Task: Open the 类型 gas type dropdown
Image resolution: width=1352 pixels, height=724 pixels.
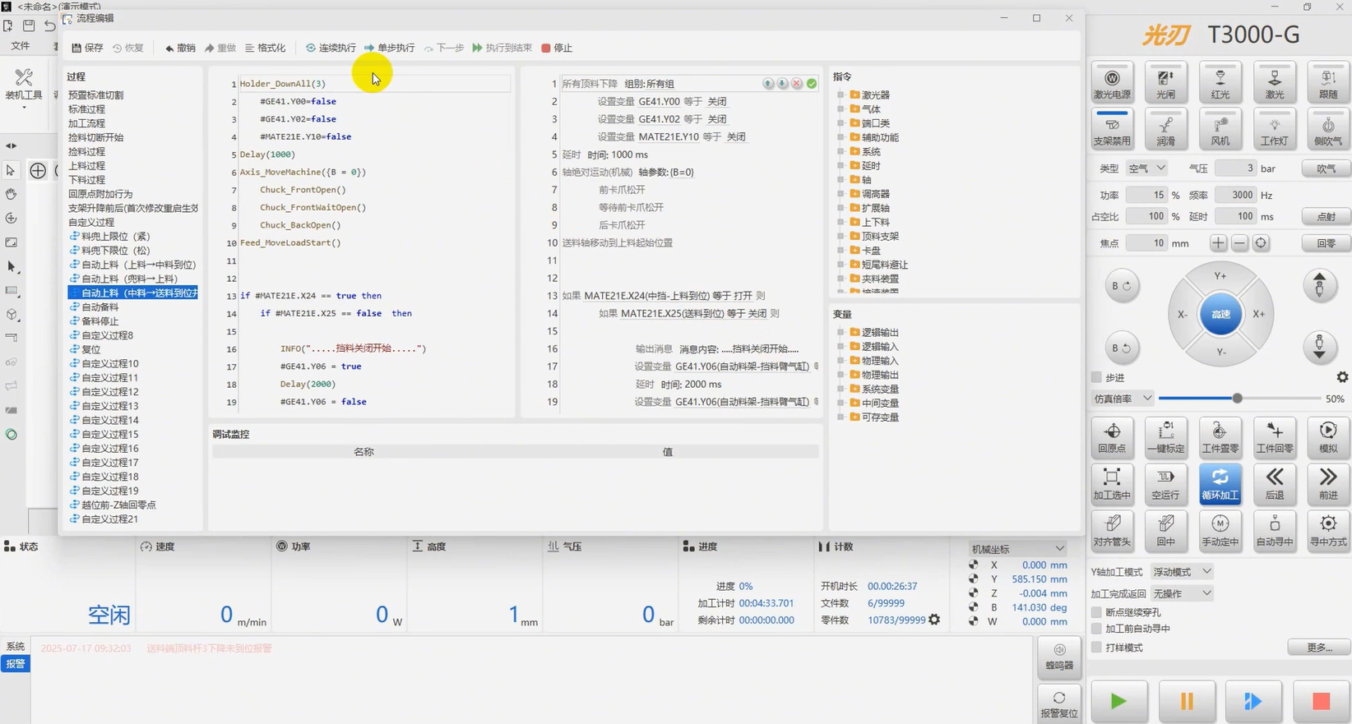Action: [1146, 168]
